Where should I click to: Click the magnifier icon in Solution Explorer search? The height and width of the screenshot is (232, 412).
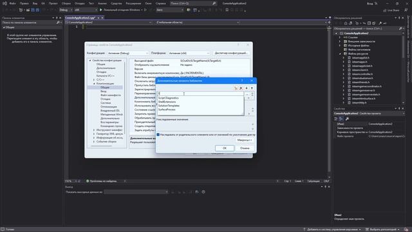click(400, 28)
